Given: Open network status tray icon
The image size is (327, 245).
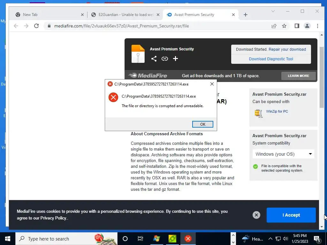Looking at the screenshot, I should pos(278,239).
